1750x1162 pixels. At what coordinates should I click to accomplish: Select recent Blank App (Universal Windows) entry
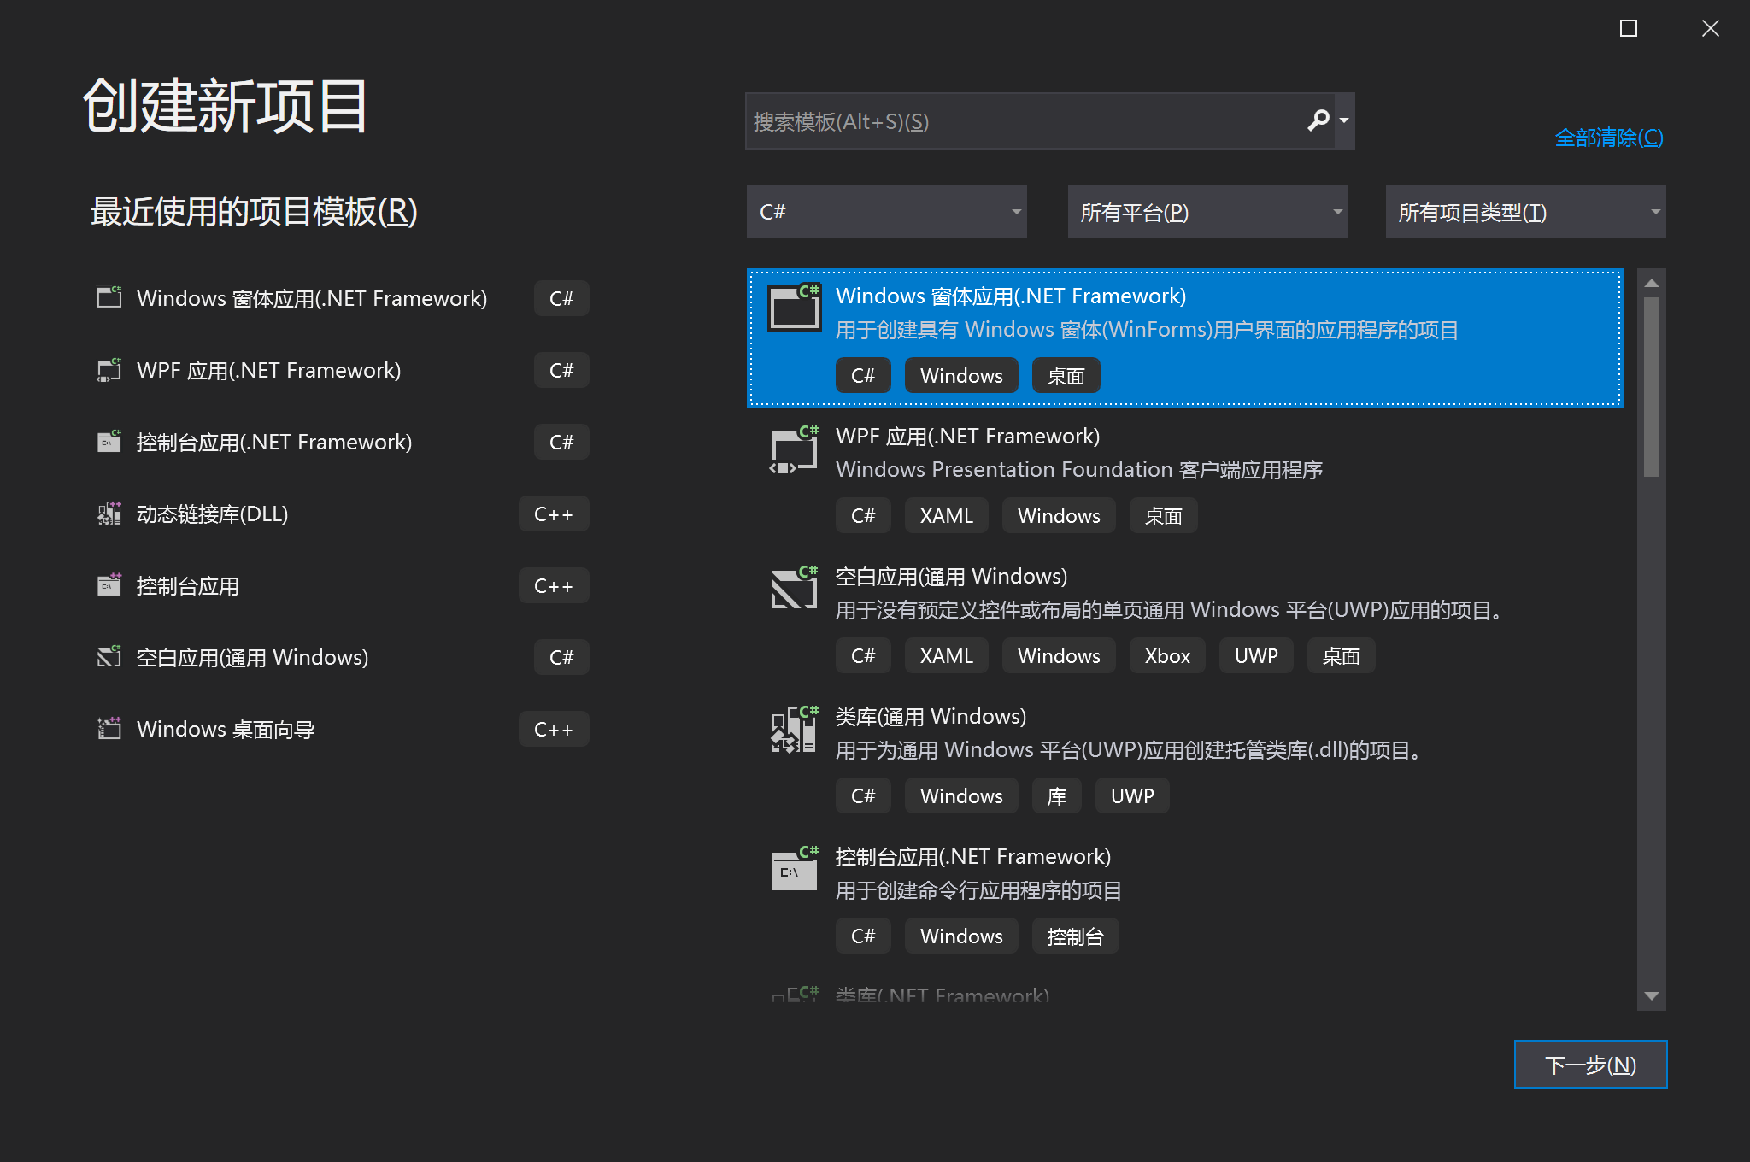[x=252, y=657]
